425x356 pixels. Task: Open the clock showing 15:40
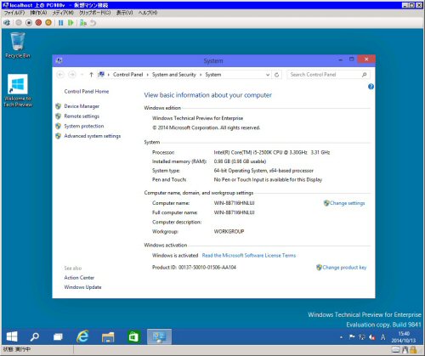(x=404, y=337)
